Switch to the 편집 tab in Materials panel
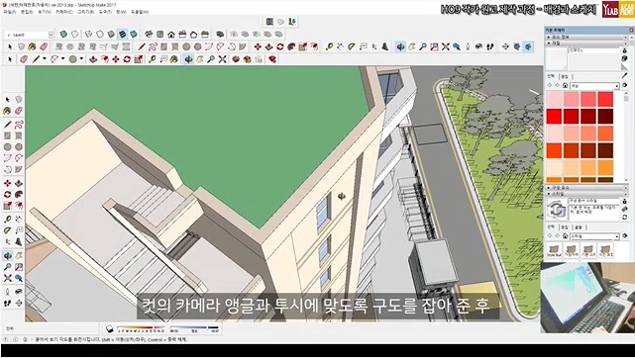This screenshot has height=358, width=635. (x=564, y=76)
